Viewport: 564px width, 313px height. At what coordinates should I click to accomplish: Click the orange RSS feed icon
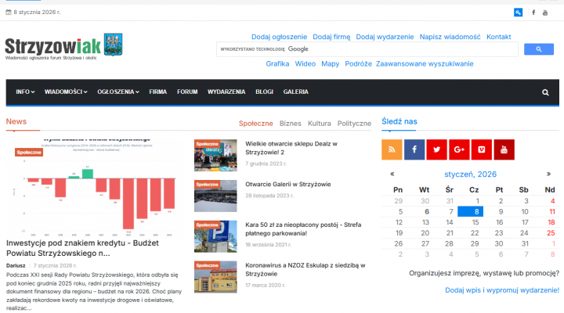(392, 149)
